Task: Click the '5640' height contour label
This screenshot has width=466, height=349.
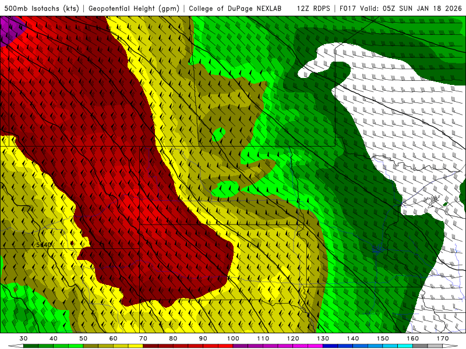Action: (x=43, y=245)
